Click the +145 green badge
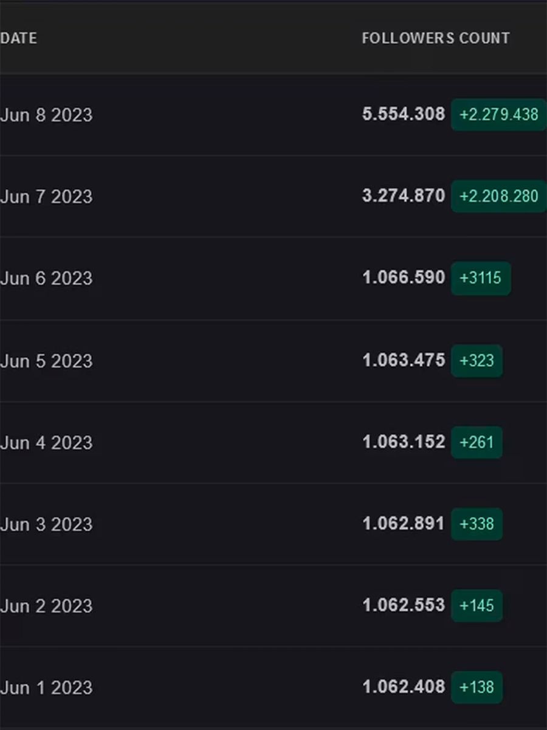Image resolution: width=547 pixels, height=730 pixels. click(x=476, y=605)
